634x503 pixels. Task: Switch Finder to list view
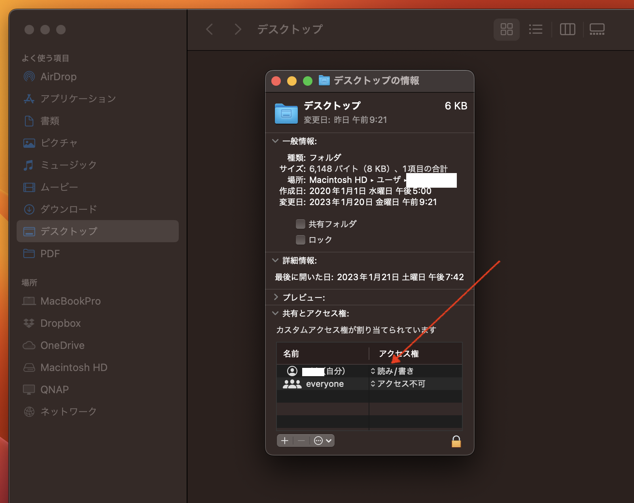[536, 29]
